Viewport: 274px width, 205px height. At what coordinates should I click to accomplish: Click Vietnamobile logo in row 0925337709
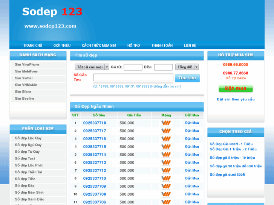[x=166, y=187]
